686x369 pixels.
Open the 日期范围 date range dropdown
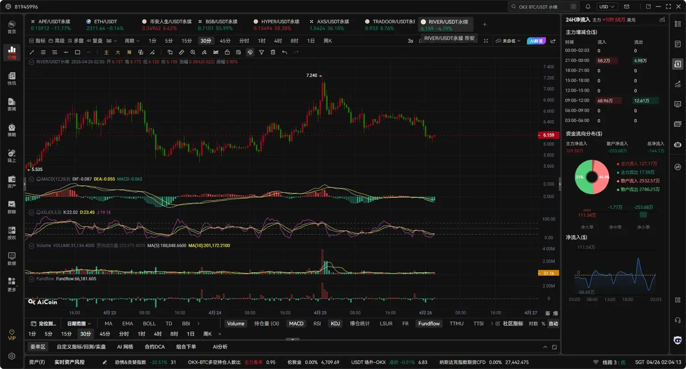[79, 324]
